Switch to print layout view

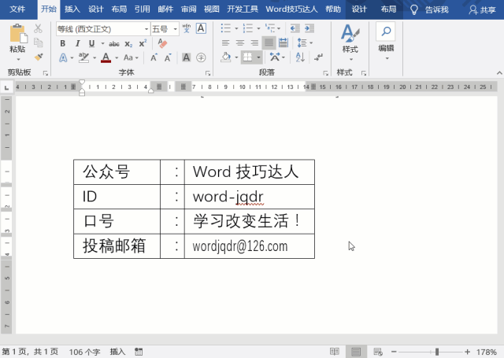coord(356,352)
